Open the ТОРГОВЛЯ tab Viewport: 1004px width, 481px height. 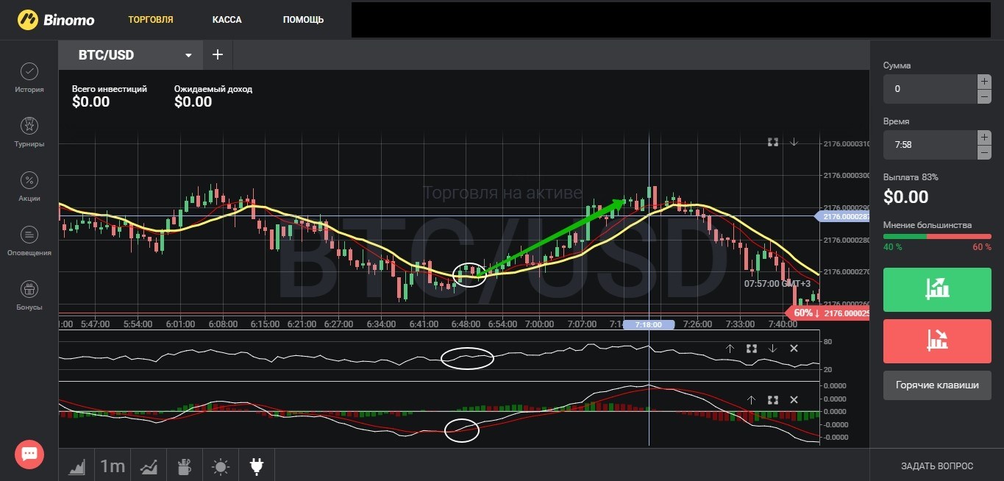(x=150, y=20)
